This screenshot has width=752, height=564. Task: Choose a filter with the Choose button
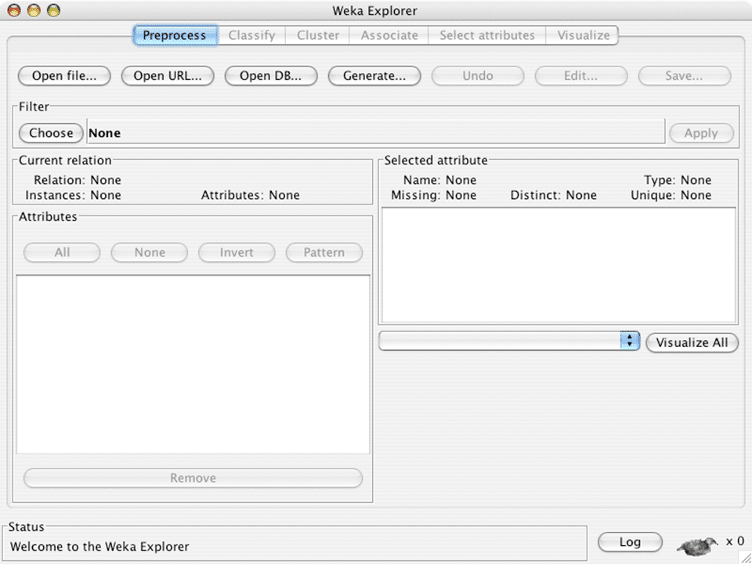pos(51,133)
